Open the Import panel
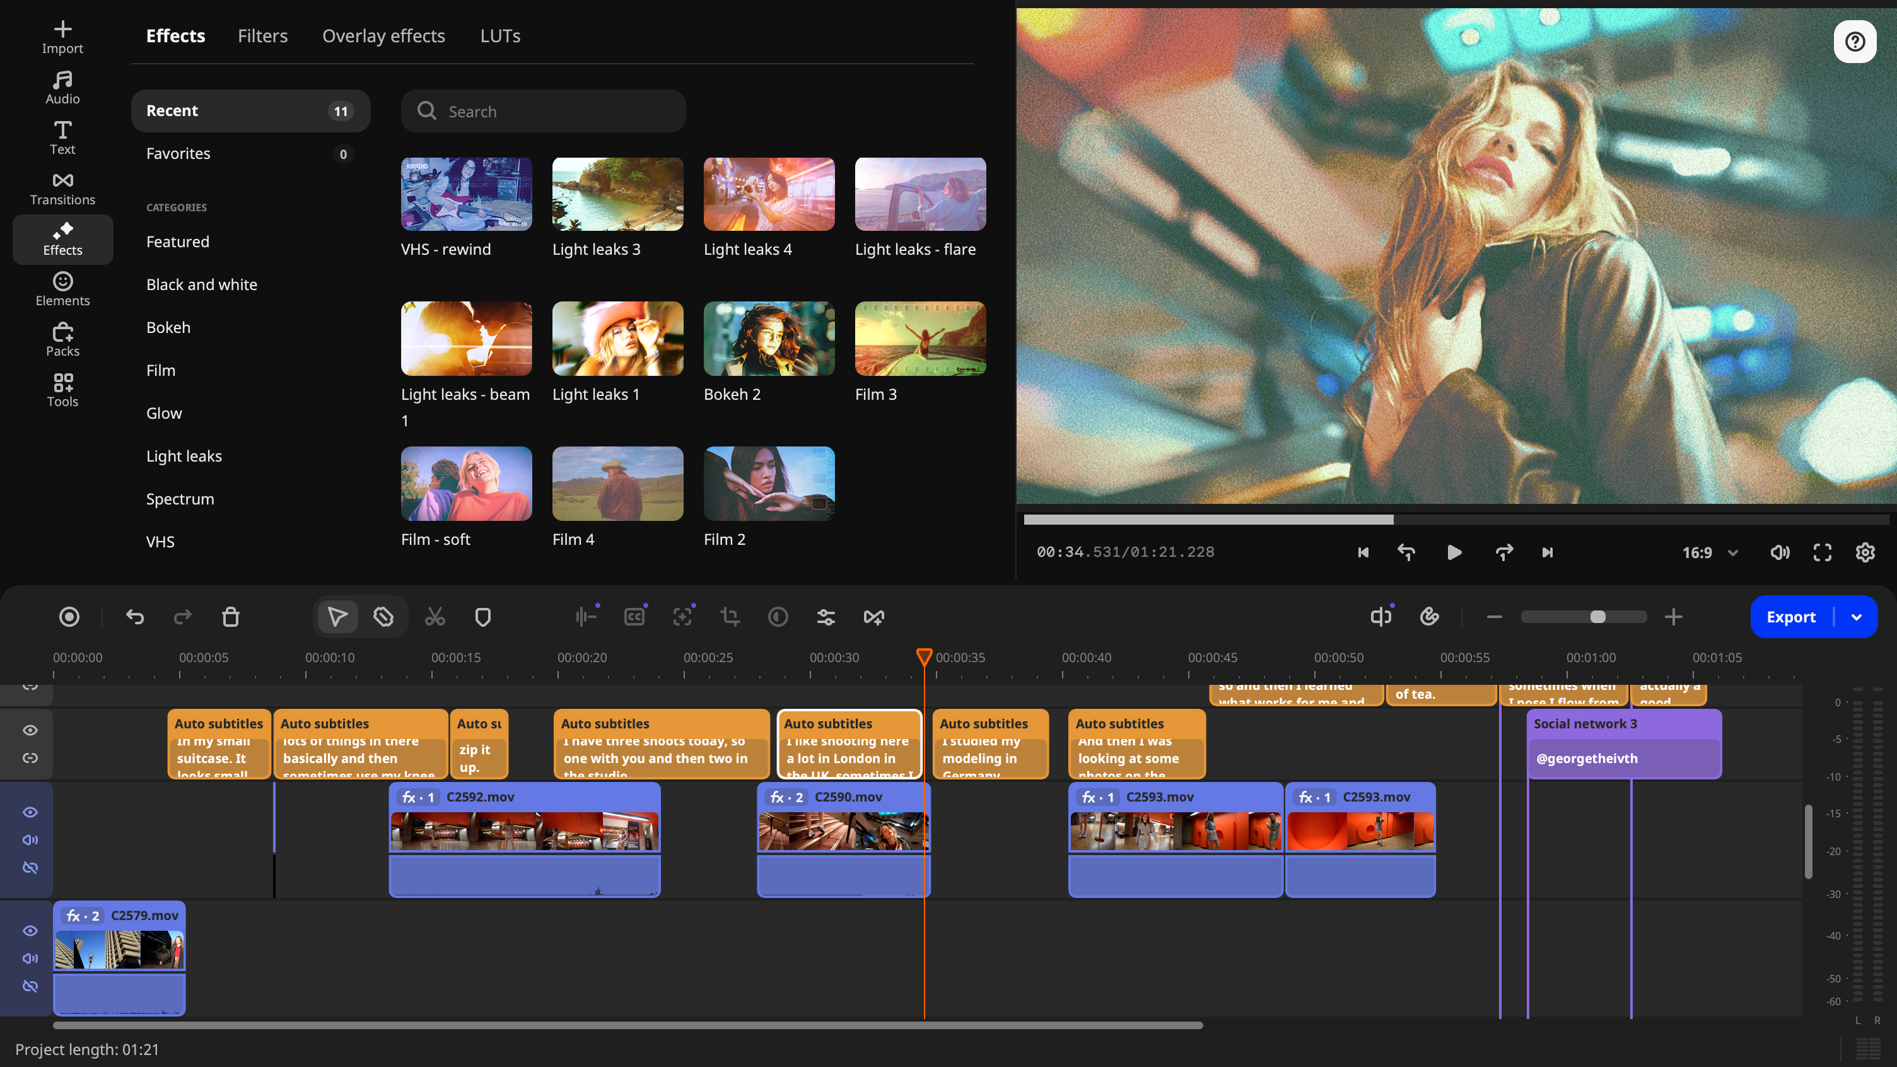Image resolution: width=1897 pixels, height=1067 pixels. pyautogui.click(x=62, y=38)
